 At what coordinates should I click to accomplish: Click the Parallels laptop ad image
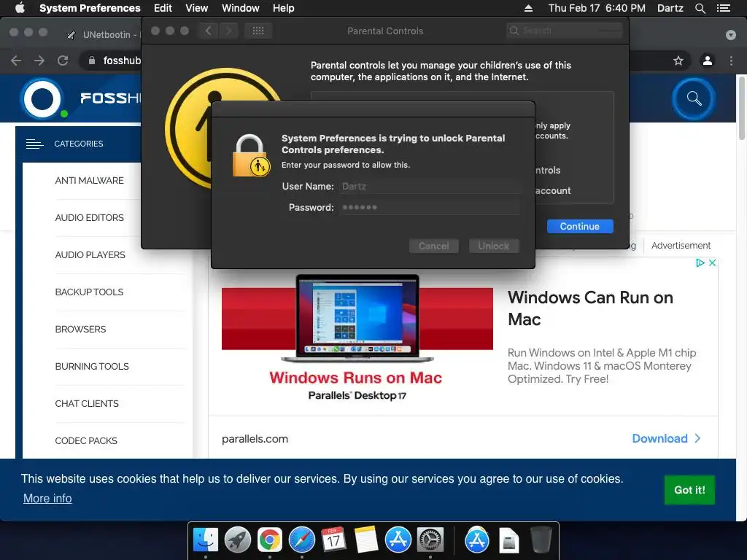(357, 318)
